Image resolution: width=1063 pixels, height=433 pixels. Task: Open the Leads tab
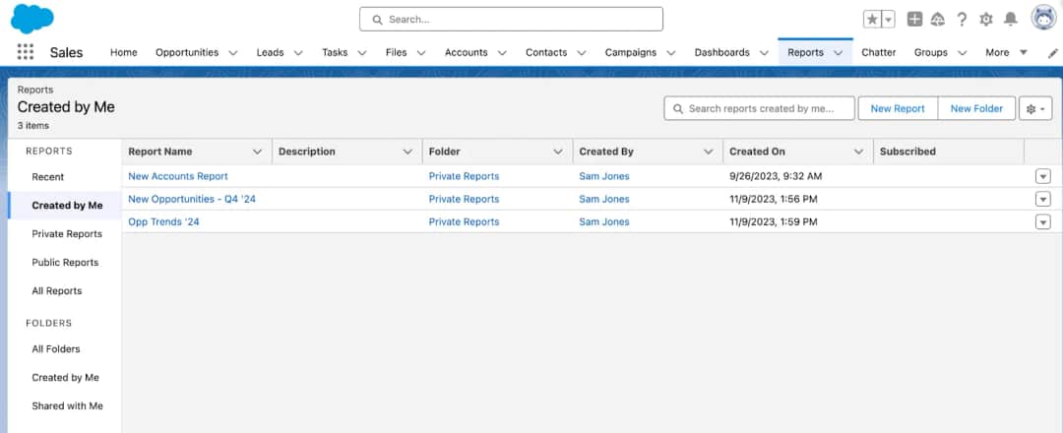coord(270,52)
